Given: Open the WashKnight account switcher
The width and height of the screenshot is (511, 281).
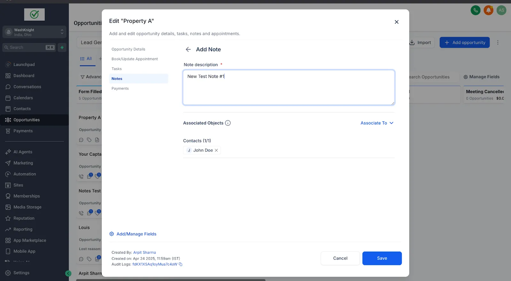Looking at the screenshot, I should coord(34,32).
